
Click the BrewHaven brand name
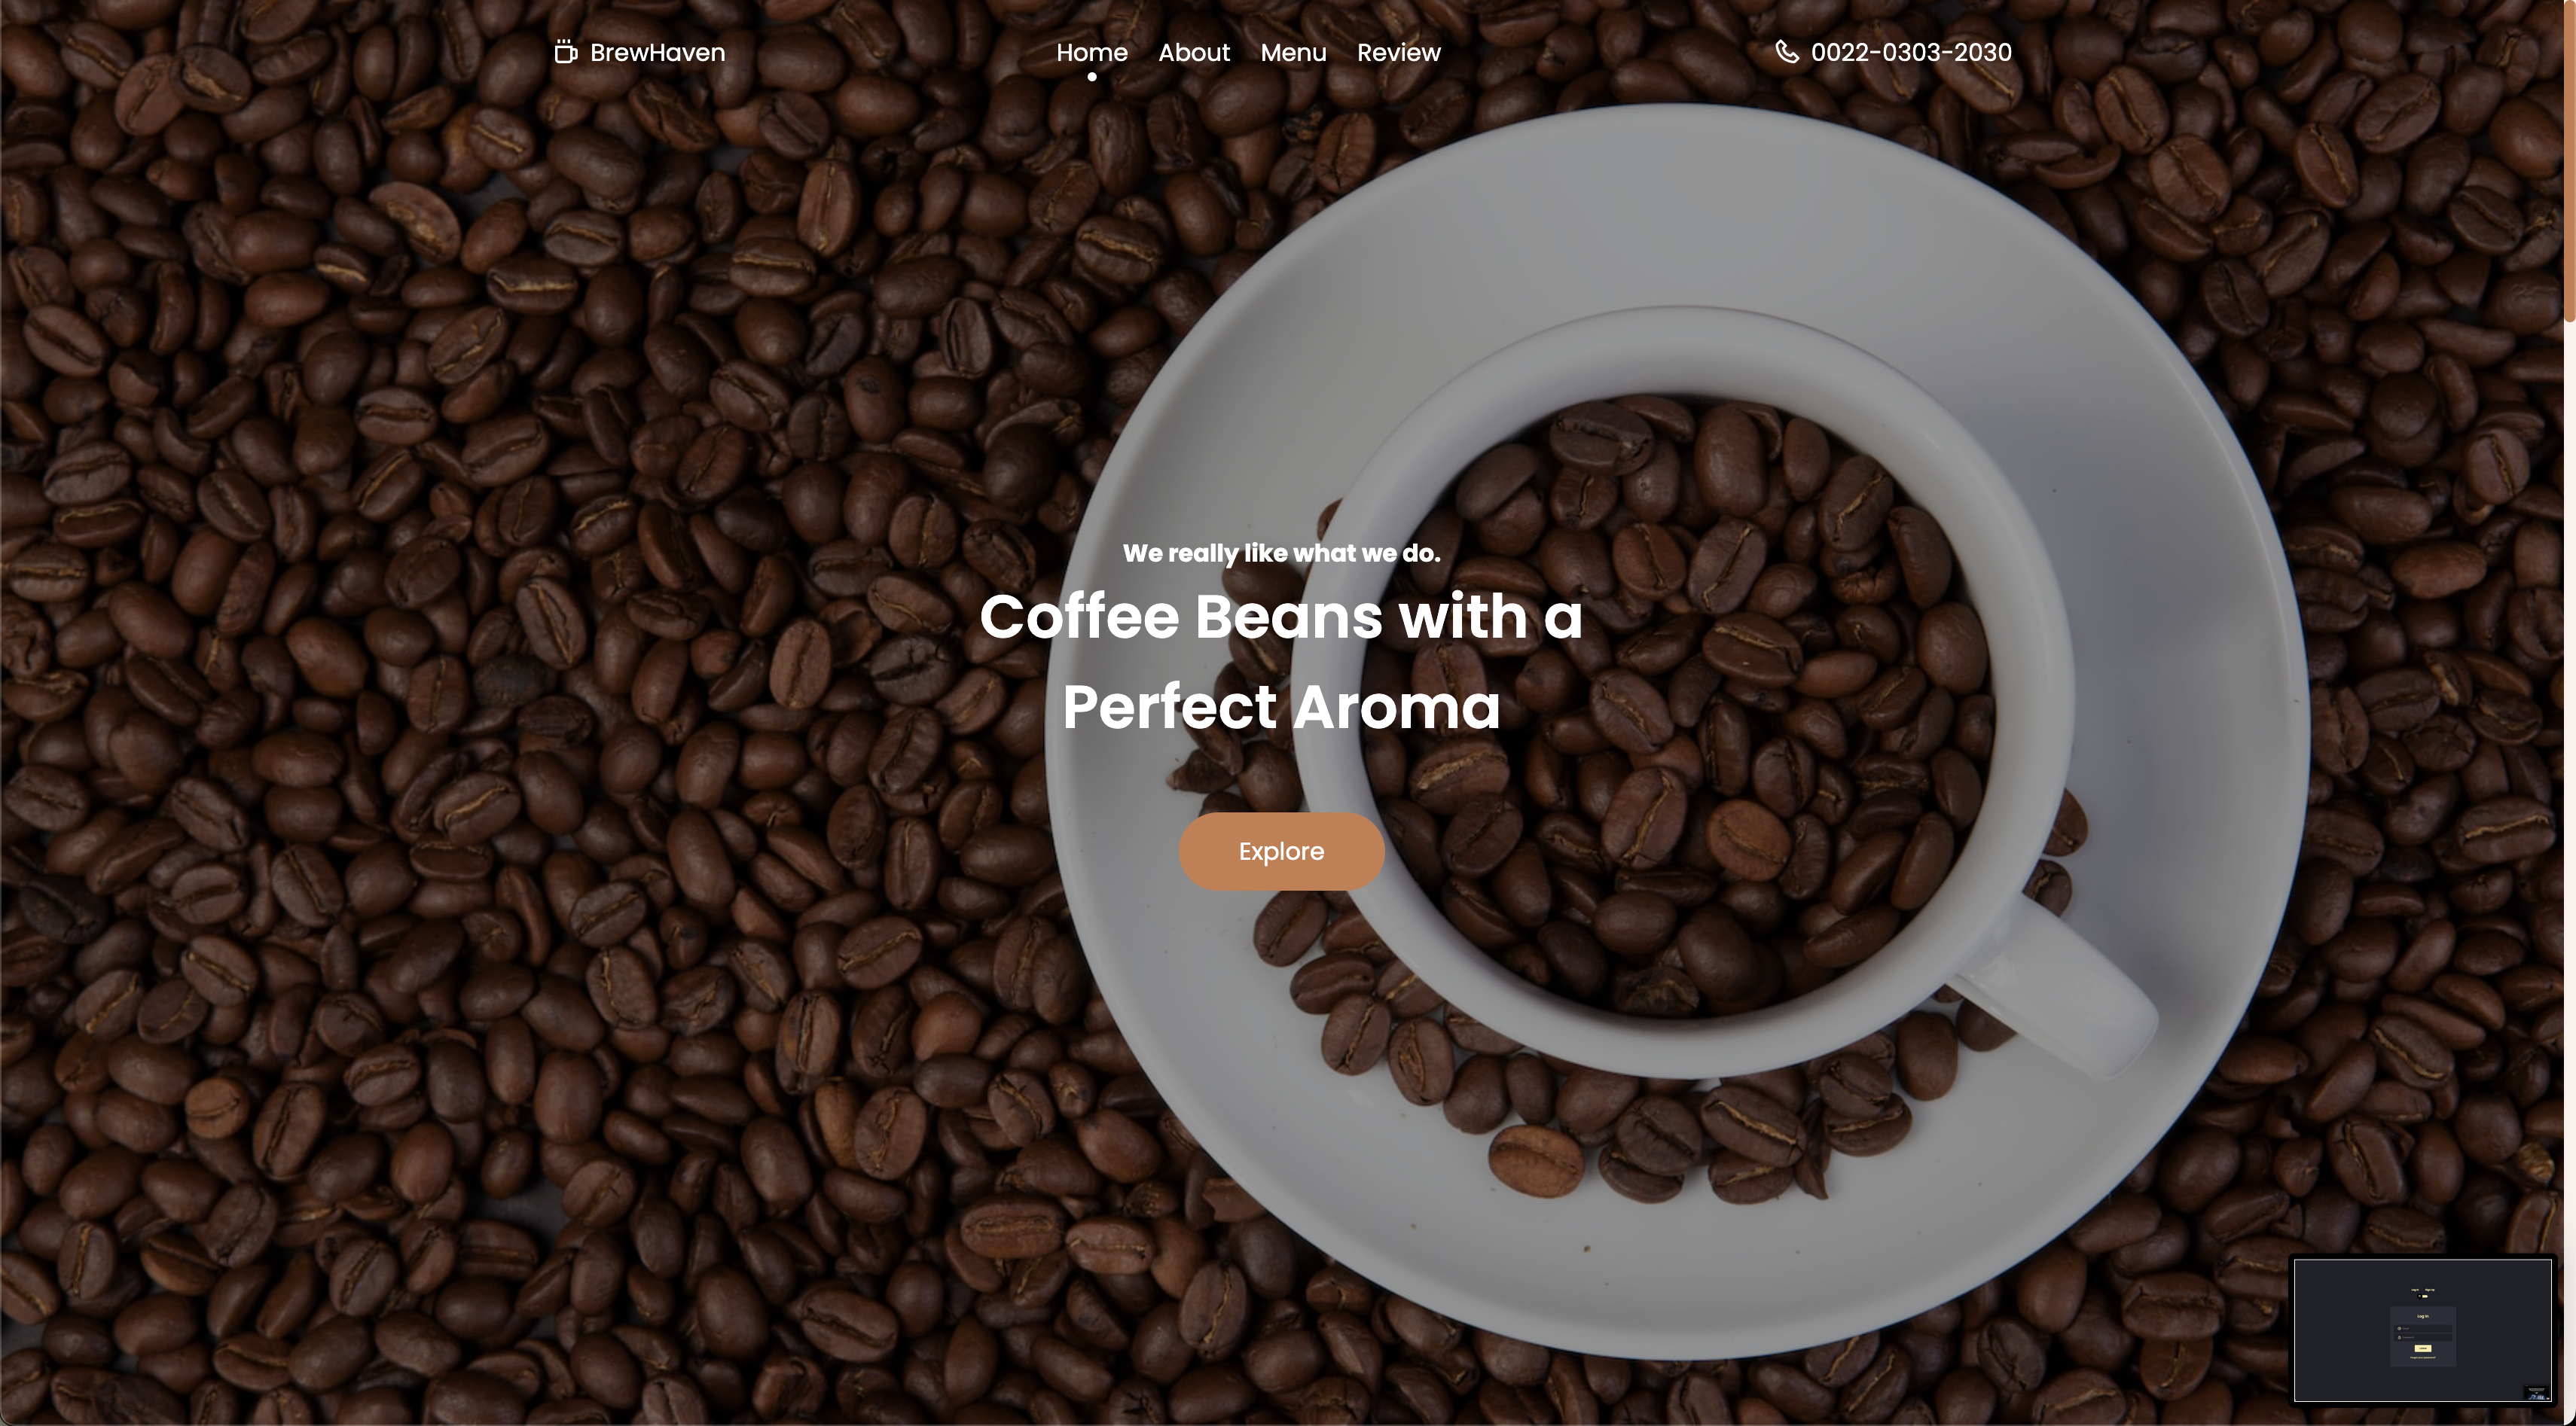pyautogui.click(x=657, y=52)
